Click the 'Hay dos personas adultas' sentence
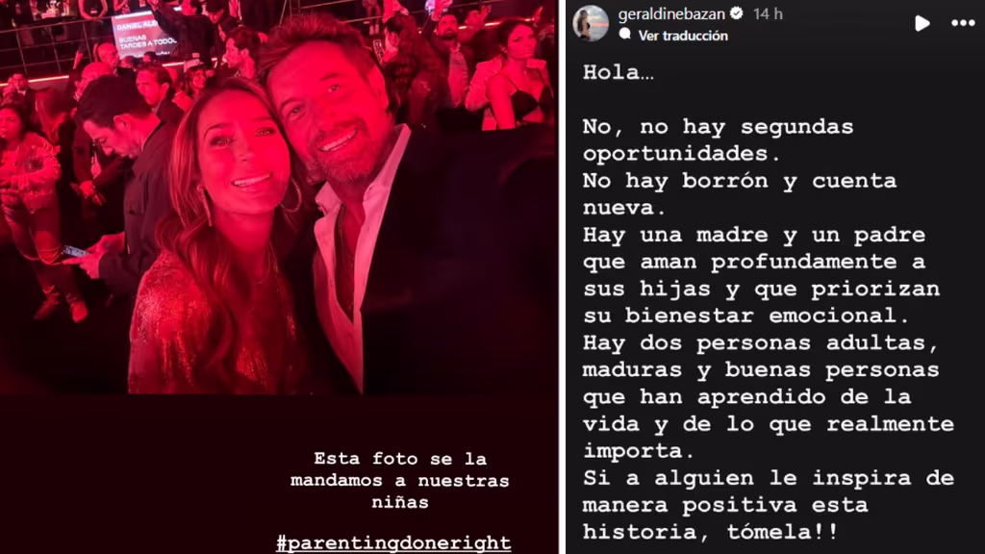The height and width of the screenshot is (554, 985). point(761,343)
